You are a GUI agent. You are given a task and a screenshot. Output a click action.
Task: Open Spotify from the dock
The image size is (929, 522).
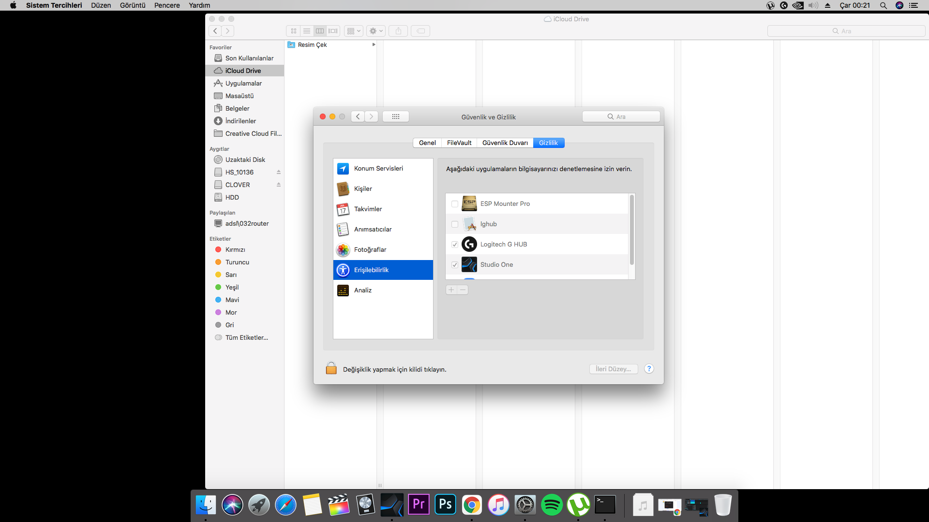(552, 505)
